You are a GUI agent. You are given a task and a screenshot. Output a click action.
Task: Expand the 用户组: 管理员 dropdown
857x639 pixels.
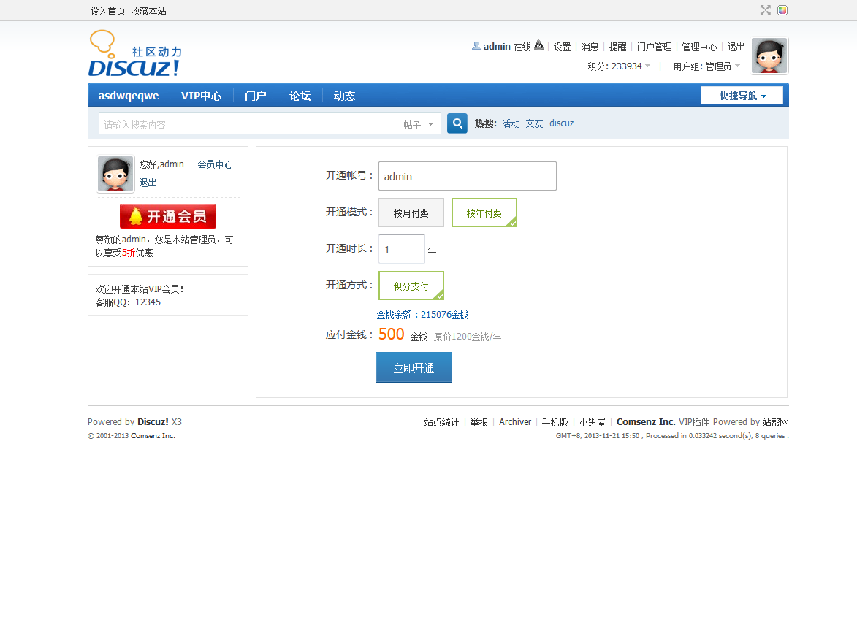706,66
